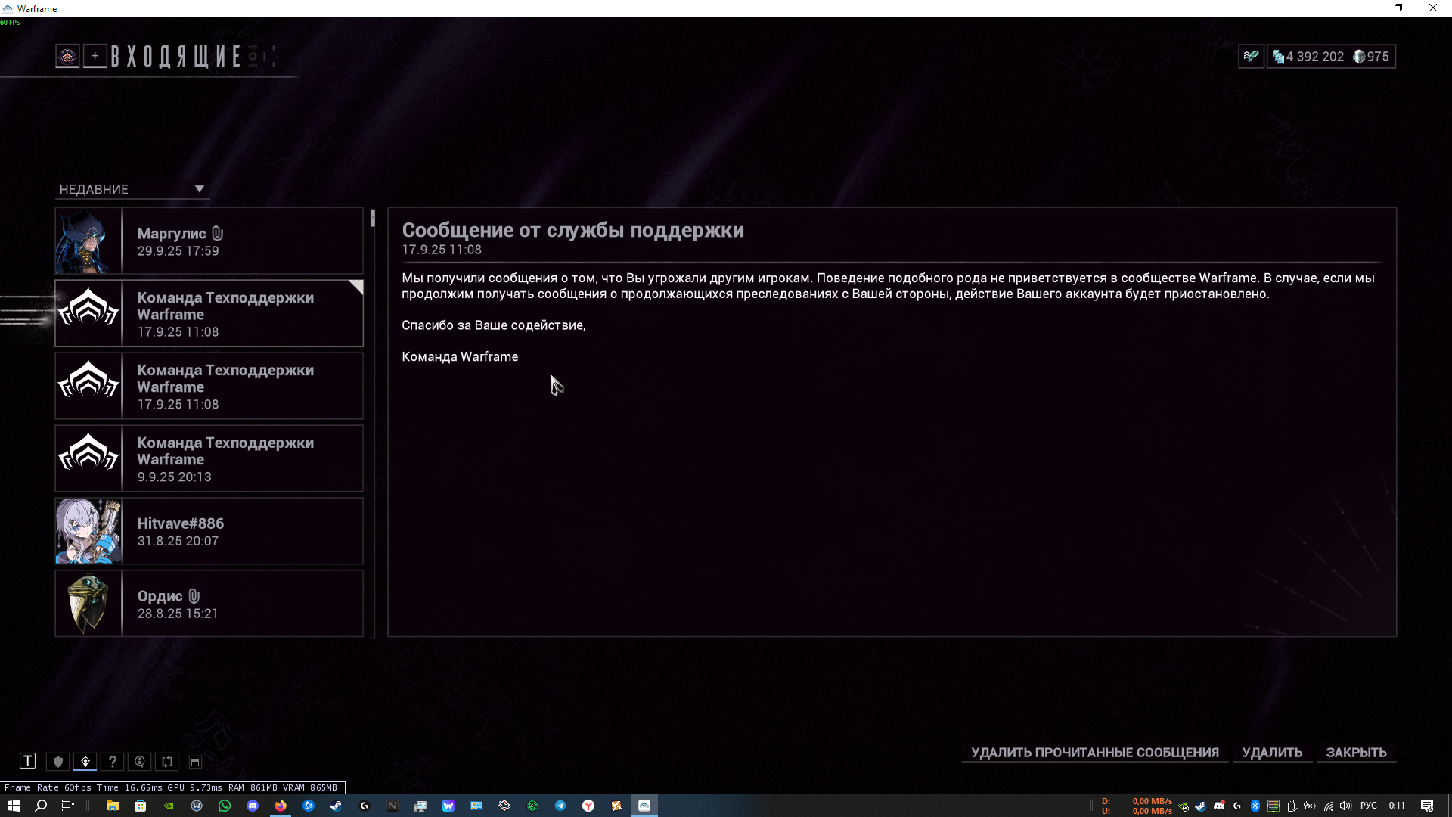Click the swap arrows bracket icon
Viewport: 1452px width, 817px height.
[x=167, y=762]
